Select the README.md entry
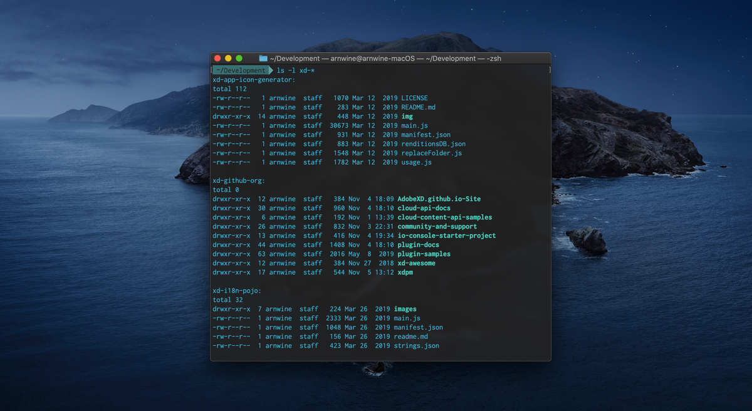 [x=418, y=107]
